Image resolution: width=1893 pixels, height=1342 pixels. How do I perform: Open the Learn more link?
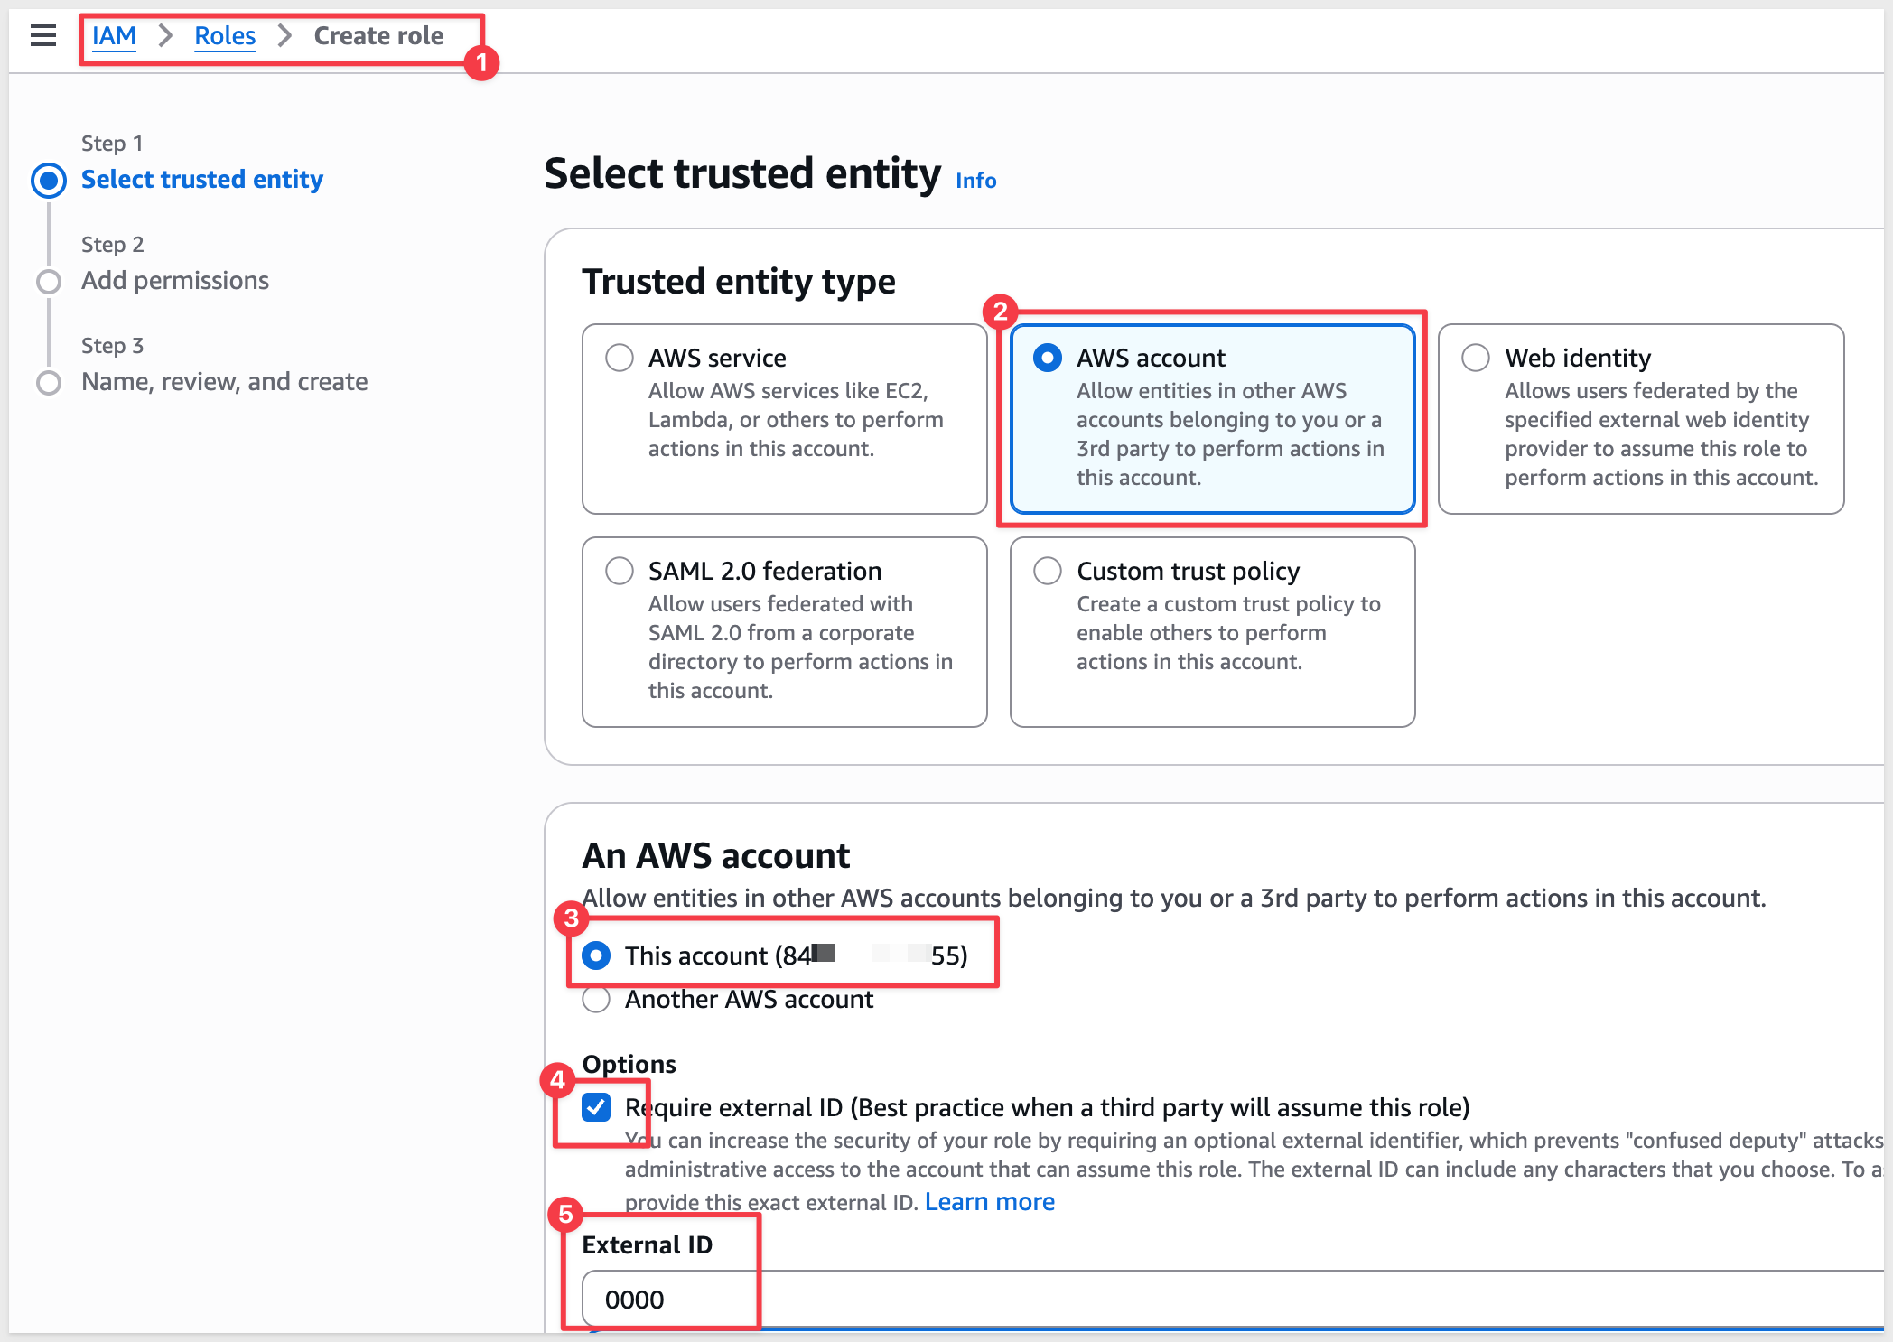click(x=989, y=1202)
